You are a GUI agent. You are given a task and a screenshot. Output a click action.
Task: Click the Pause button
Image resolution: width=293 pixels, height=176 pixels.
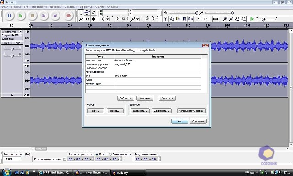pyautogui.click(x=9, y=16)
